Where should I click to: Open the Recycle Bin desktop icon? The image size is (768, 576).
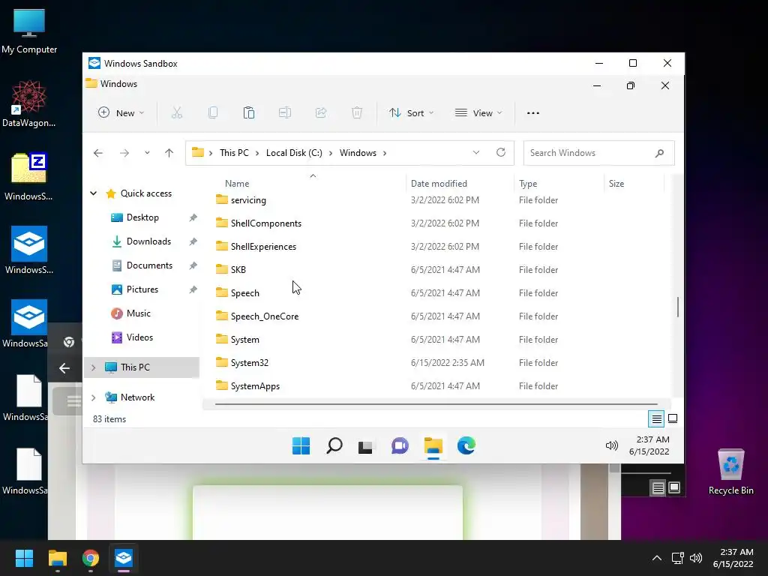coord(730,472)
